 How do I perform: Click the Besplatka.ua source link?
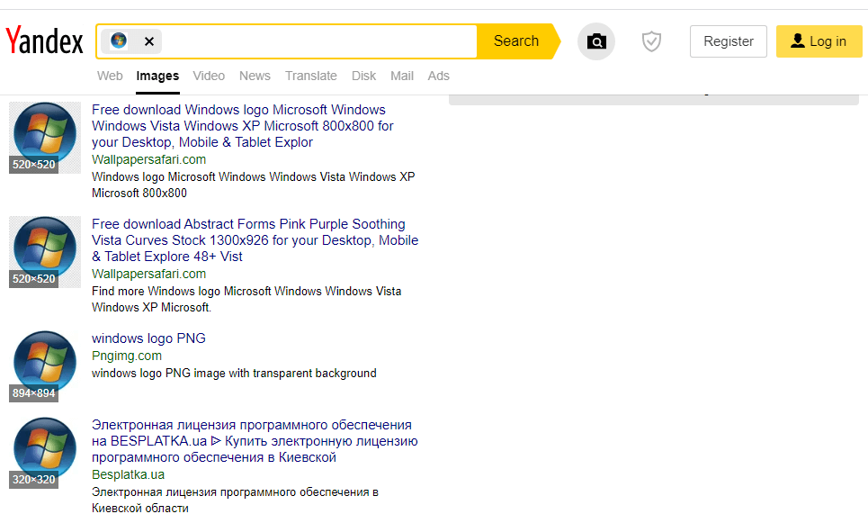click(x=128, y=474)
